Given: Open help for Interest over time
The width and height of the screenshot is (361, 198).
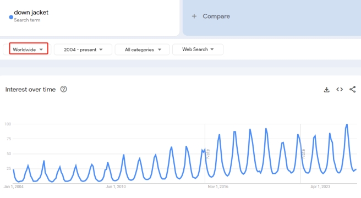Looking at the screenshot, I should pyautogui.click(x=63, y=89).
